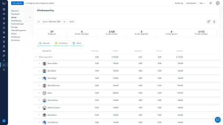The image size is (223, 125).
Task: Sort by Urlaubsart column header
Action: (x=46, y=51)
